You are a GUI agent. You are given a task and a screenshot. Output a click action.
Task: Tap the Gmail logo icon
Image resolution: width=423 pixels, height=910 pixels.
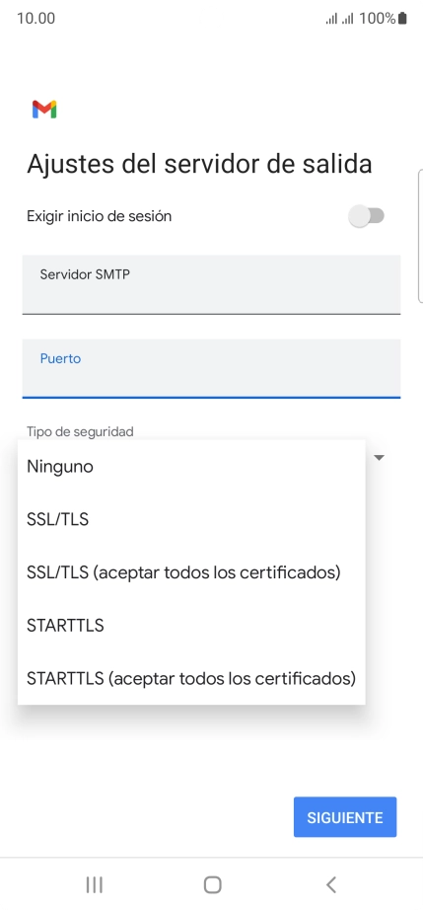pyautogui.click(x=44, y=110)
